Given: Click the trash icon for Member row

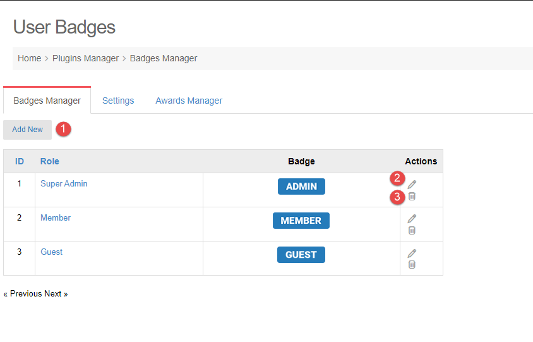Looking at the screenshot, I should pyautogui.click(x=412, y=231).
